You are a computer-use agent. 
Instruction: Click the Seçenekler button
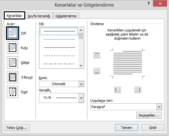[149, 115]
